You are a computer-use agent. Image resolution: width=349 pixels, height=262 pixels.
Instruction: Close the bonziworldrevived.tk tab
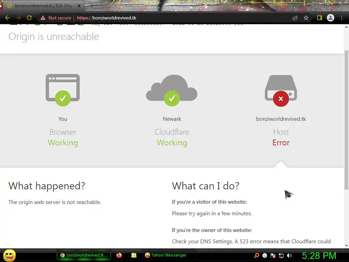point(79,6)
